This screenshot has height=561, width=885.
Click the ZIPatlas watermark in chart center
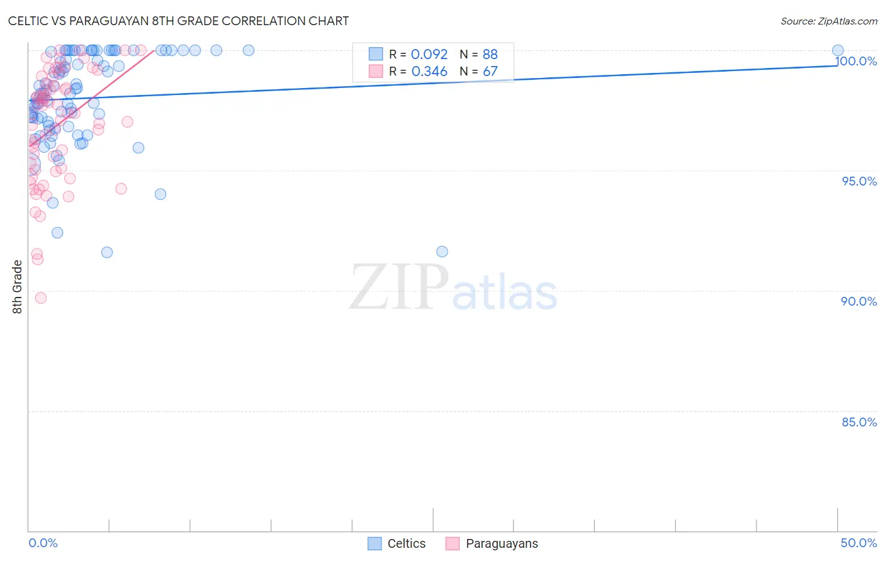coord(453,288)
